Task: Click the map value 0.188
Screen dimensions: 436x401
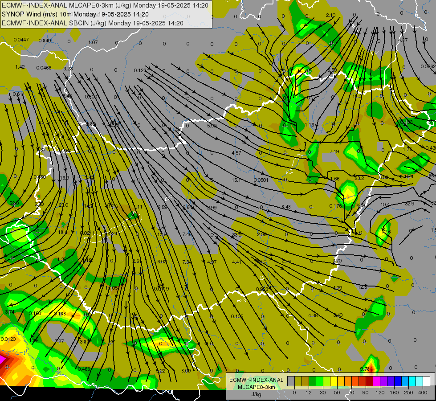Action: point(60,314)
